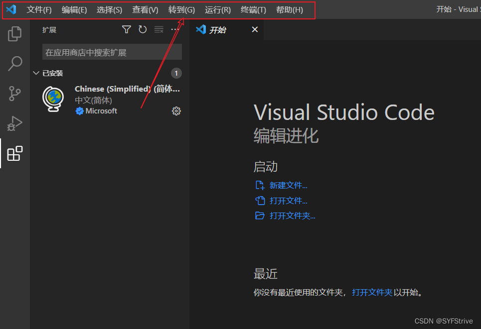Open the 终端(T) menu

tap(253, 10)
